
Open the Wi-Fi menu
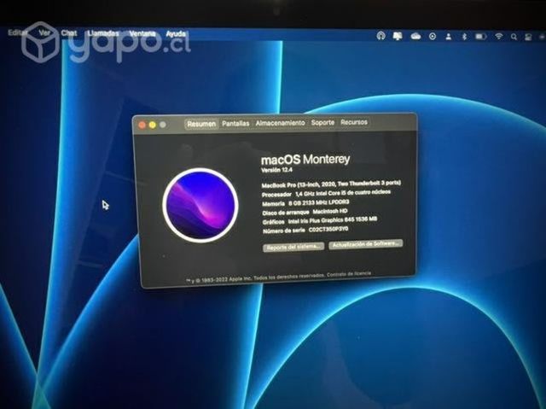[x=499, y=36]
